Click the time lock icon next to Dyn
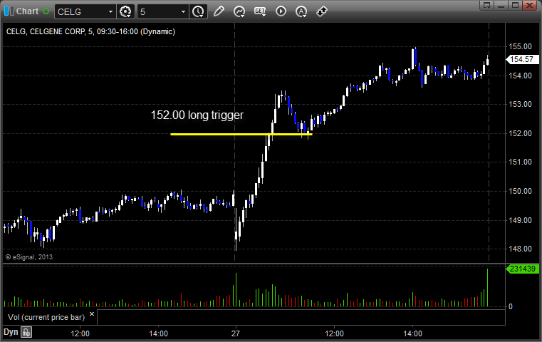This screenshot has width=542, height=342. [x=26, y=332]
